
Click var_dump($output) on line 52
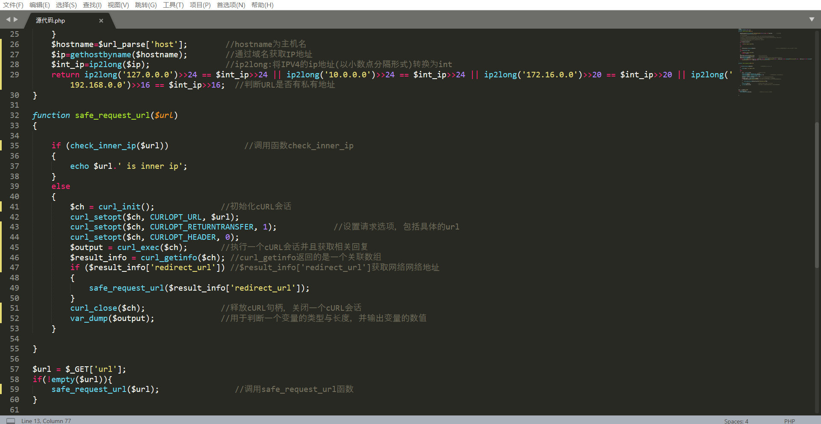pos(110,318)
